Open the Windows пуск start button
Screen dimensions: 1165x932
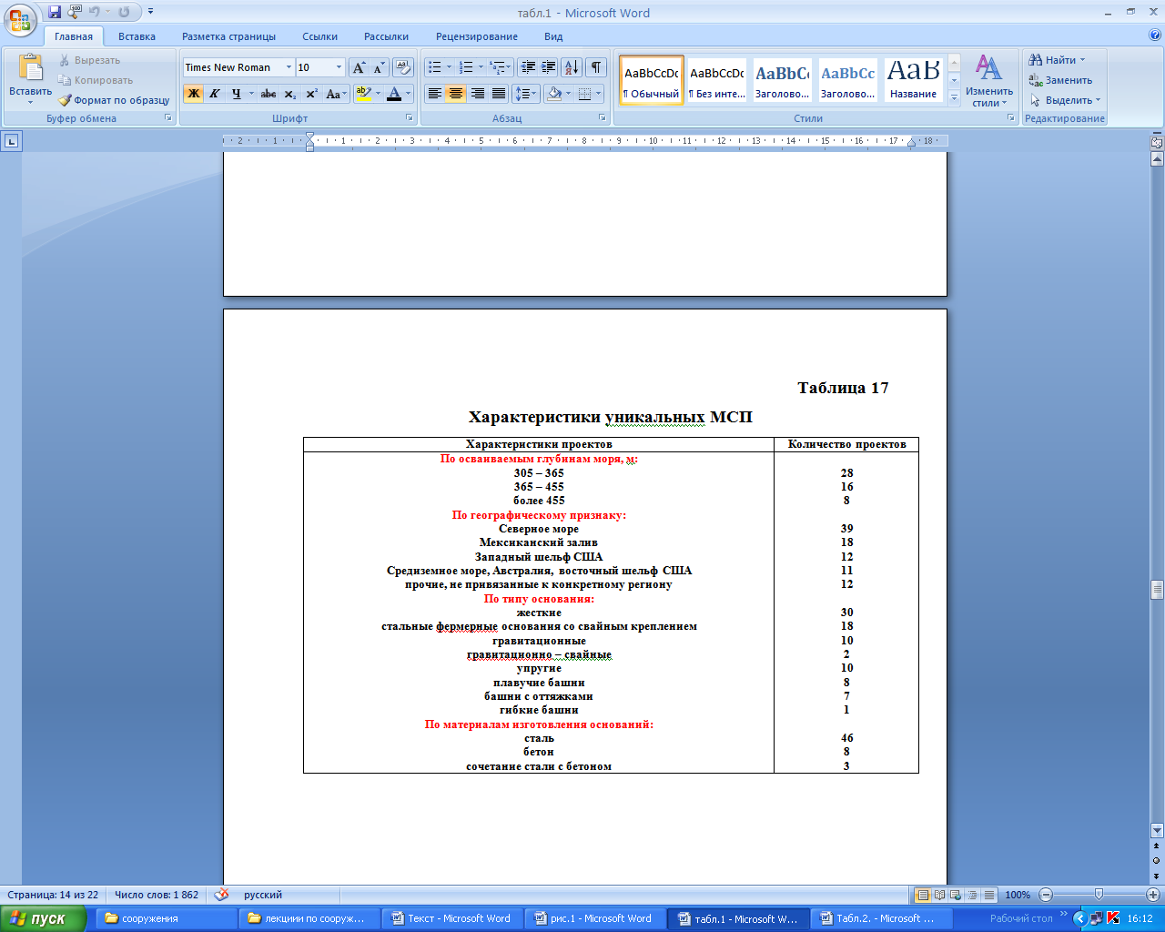tap(43, 918)
